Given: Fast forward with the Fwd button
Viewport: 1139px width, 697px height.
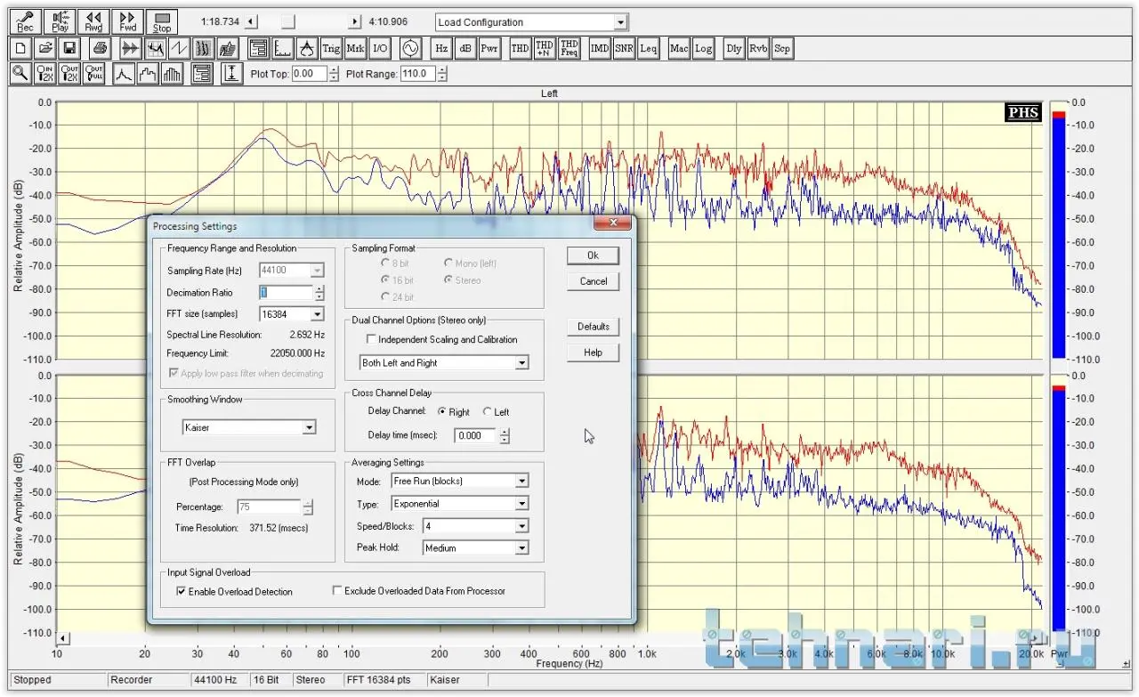Looking at the screenshot, I should click(x=127, y=21).
